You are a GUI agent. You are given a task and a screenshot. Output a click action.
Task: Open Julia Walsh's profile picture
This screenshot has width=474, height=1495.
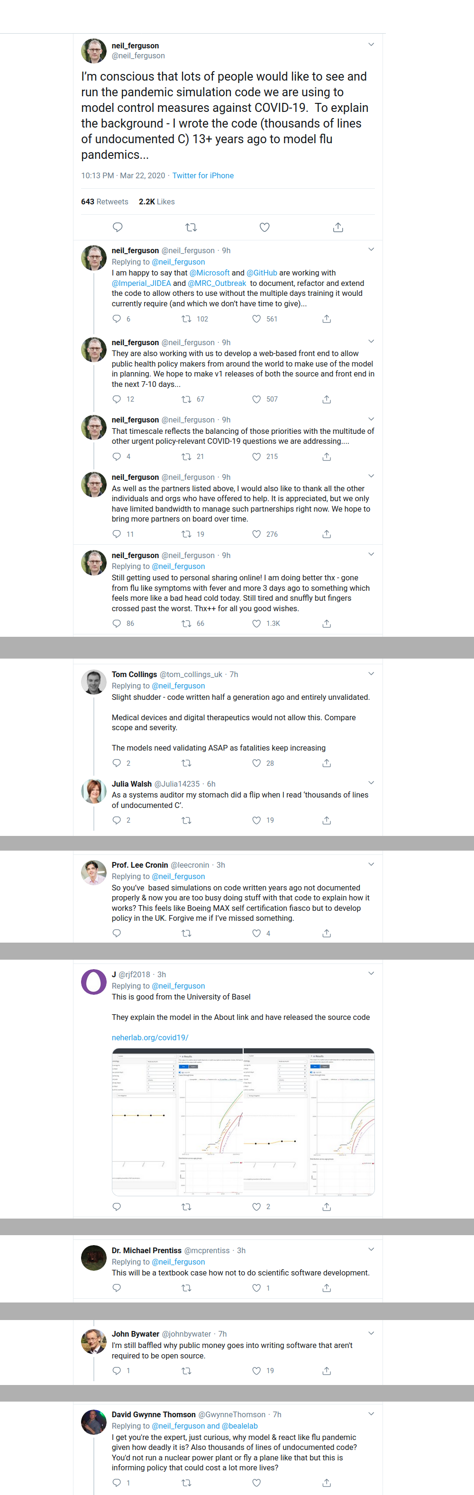(93, 791)
